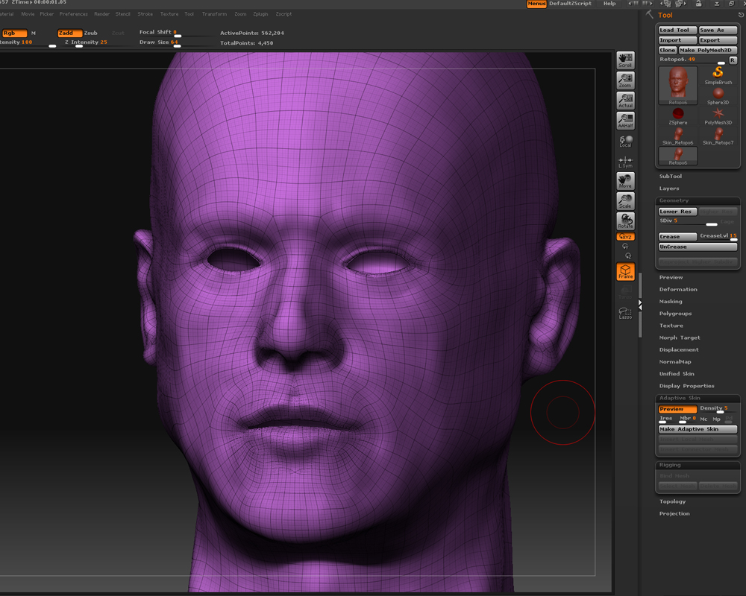Expand the Deformation section
Image resolution: width=746 pixels, height=596 pixels.
coord(678,289)
